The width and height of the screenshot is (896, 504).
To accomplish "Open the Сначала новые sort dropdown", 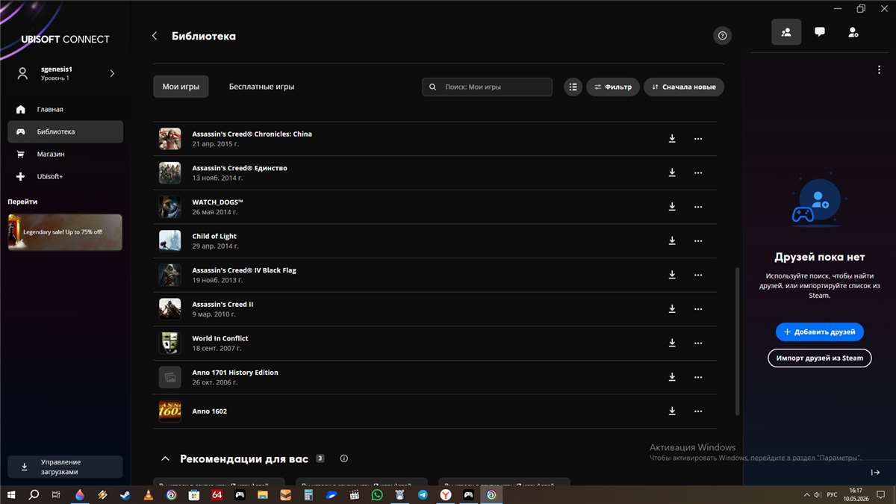I will click(684, 87).
